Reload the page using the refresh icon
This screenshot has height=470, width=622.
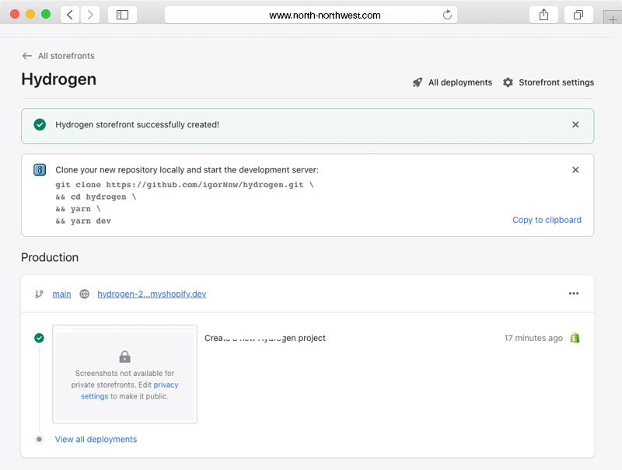447,15
